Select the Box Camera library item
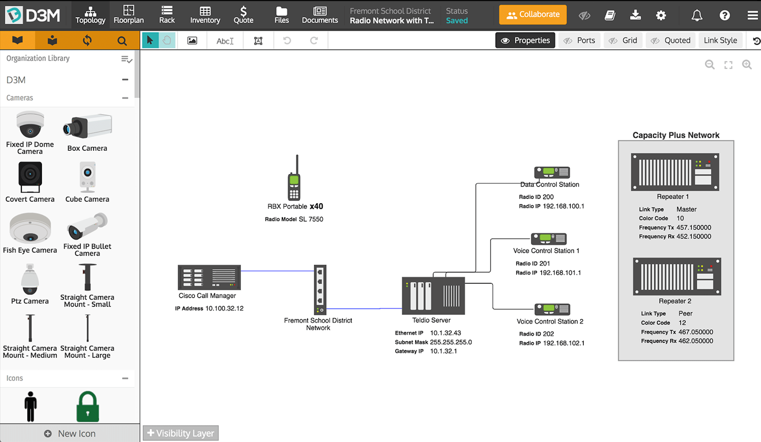The height and width of the screenshot is (442, 761). point(87,133)
